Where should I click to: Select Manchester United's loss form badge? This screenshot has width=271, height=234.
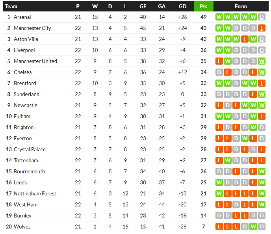tap(219, 61)
